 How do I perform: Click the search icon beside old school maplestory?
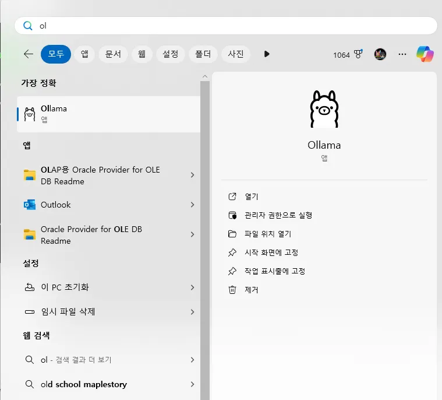(x=30, y=384)
